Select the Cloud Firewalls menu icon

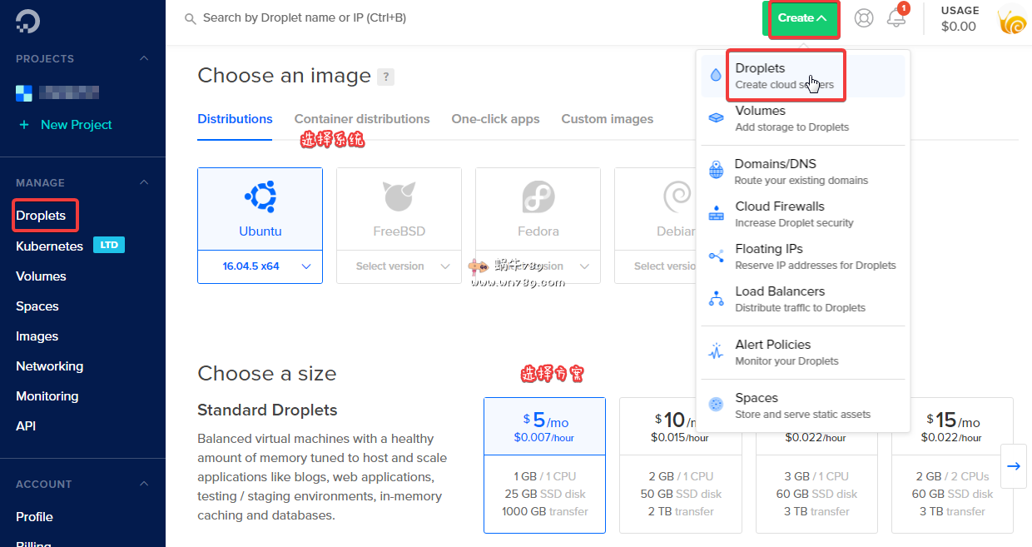[716, 214]
